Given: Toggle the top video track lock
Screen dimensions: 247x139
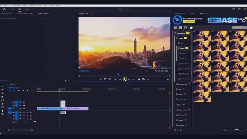Looking at the screenshot, I should tap(13, 102).
